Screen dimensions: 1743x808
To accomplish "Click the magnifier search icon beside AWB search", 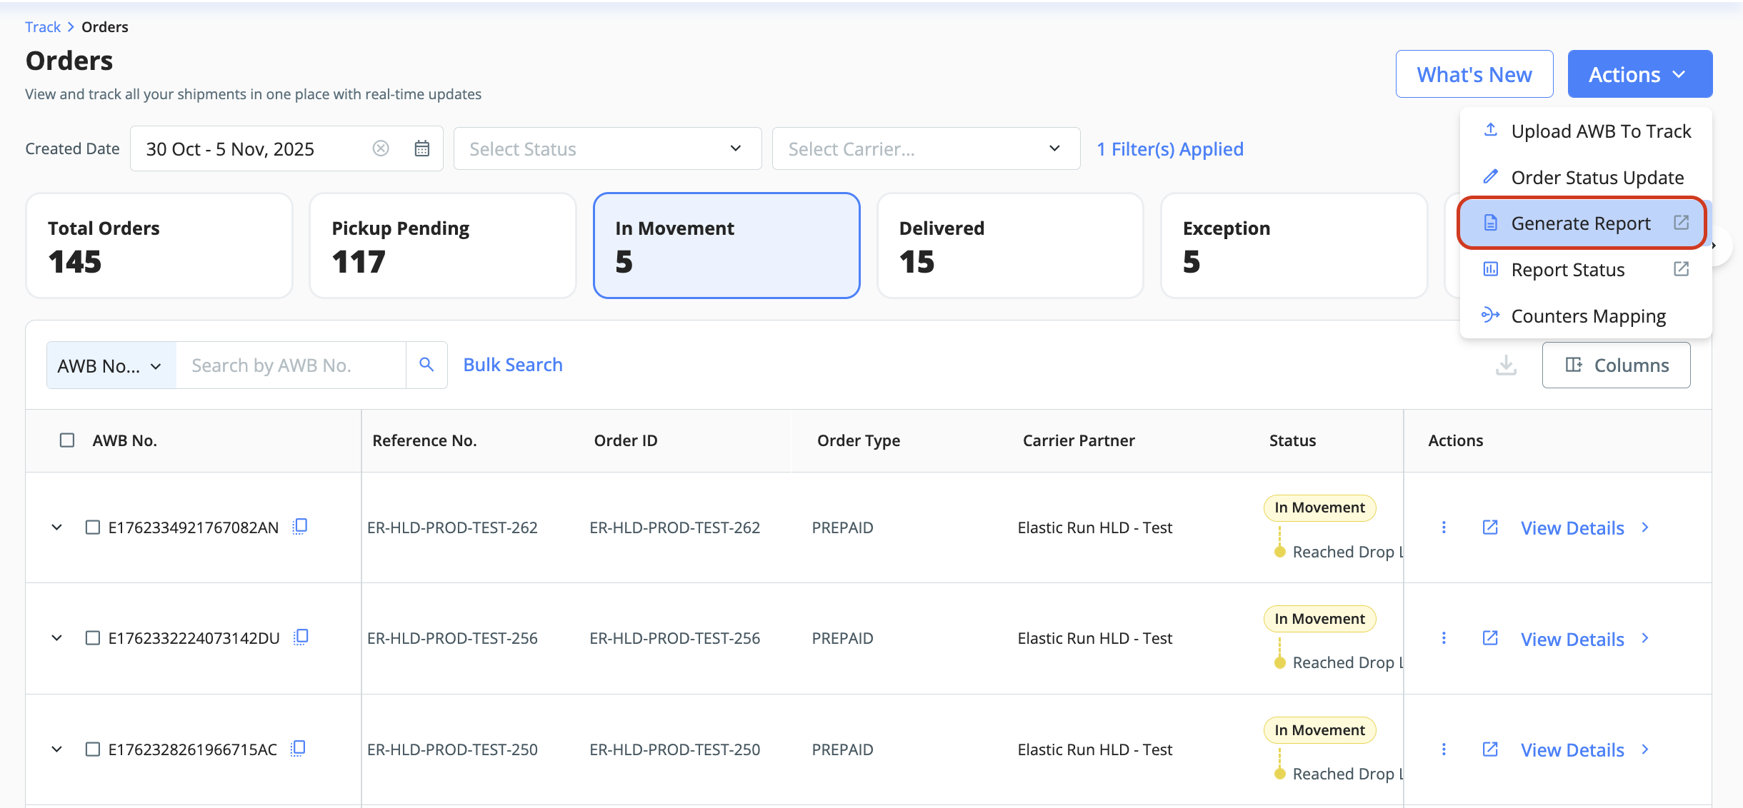I will coord(426,365).
